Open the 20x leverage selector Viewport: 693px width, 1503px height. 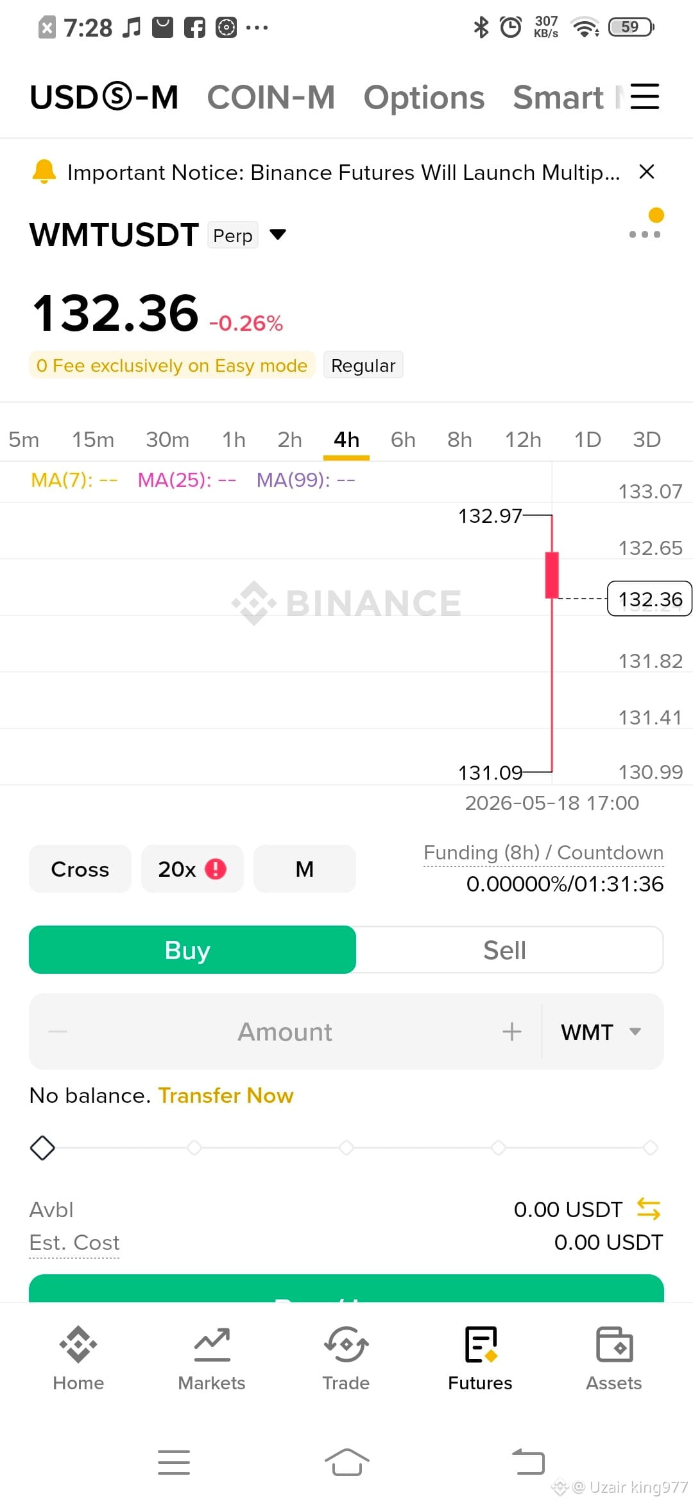point(192,868)
